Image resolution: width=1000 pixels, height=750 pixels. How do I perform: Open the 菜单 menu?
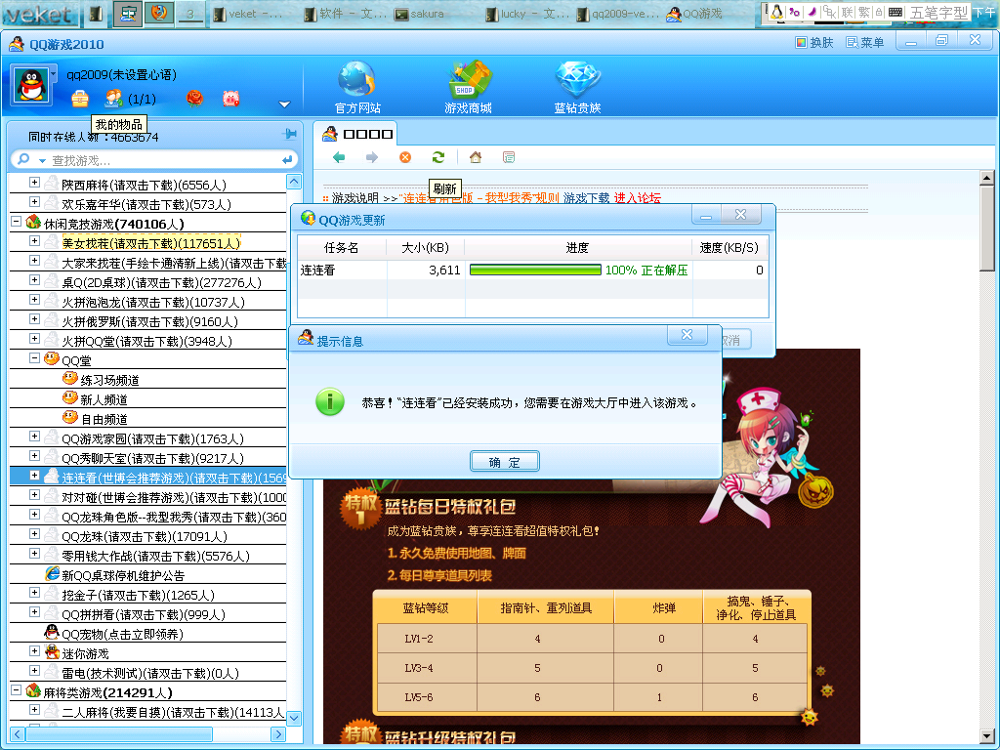tap(865, 43)
